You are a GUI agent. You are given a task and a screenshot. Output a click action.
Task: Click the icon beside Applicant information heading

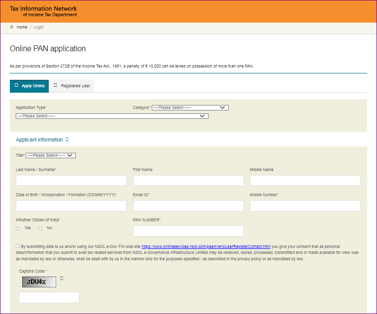coord(67,140)
